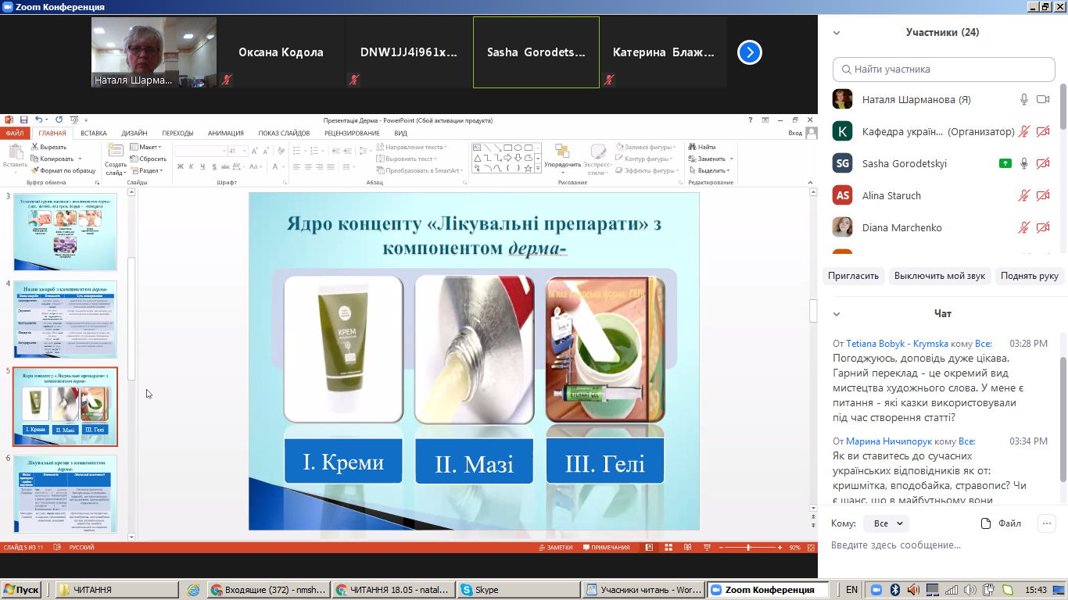The image size is (1068, 600).
Task: Toggle microphone icon for Наталя Шарманова
Action: coord(1023,99)
